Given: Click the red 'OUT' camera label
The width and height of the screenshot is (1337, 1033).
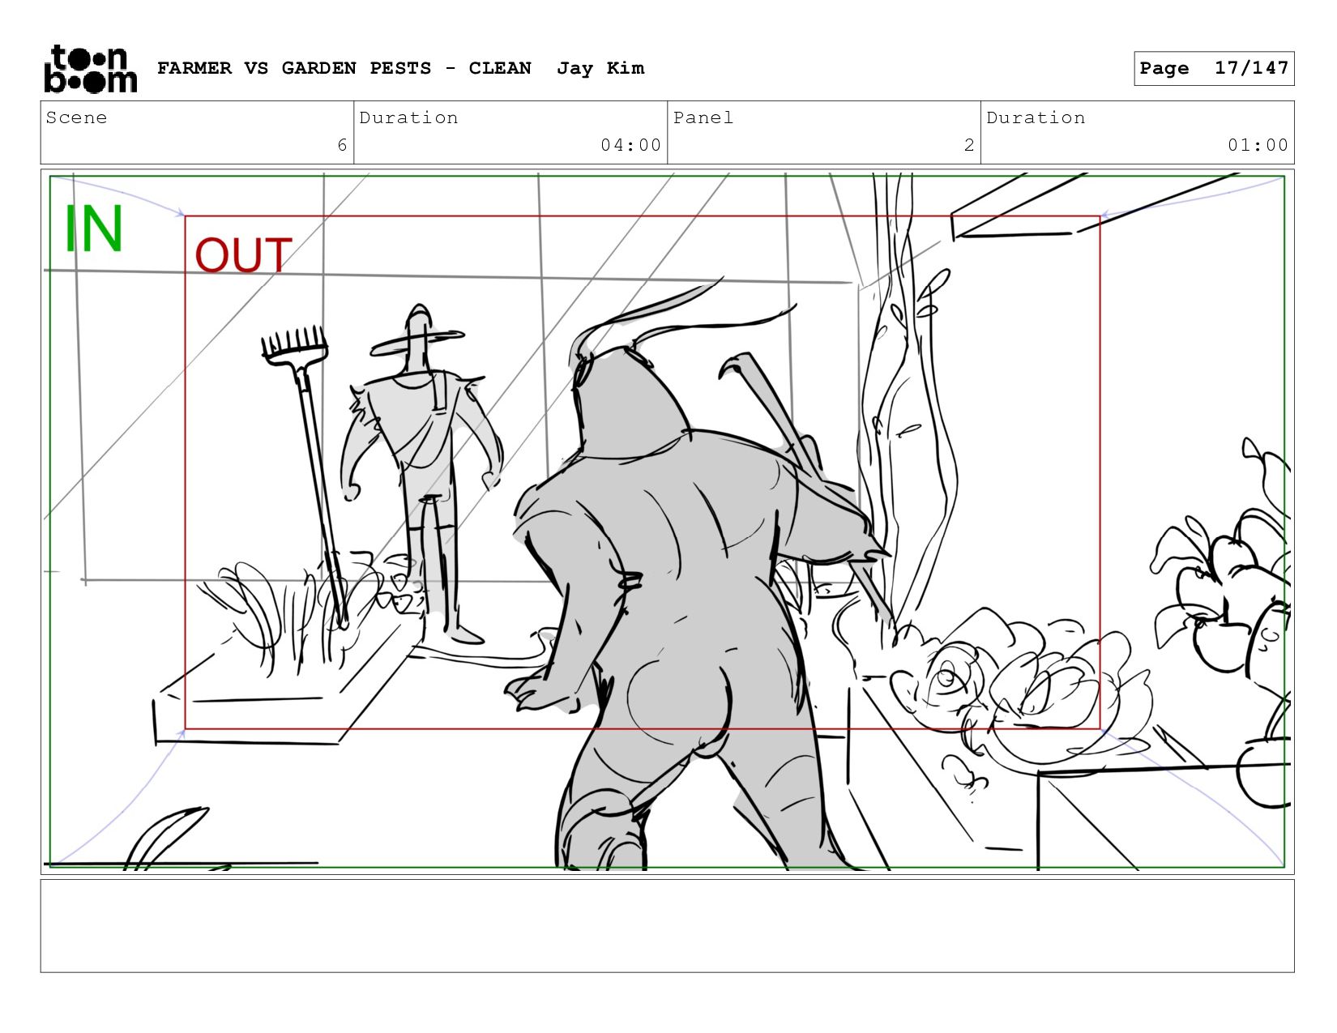Looking at the screenshot, I should pos(243,255).
